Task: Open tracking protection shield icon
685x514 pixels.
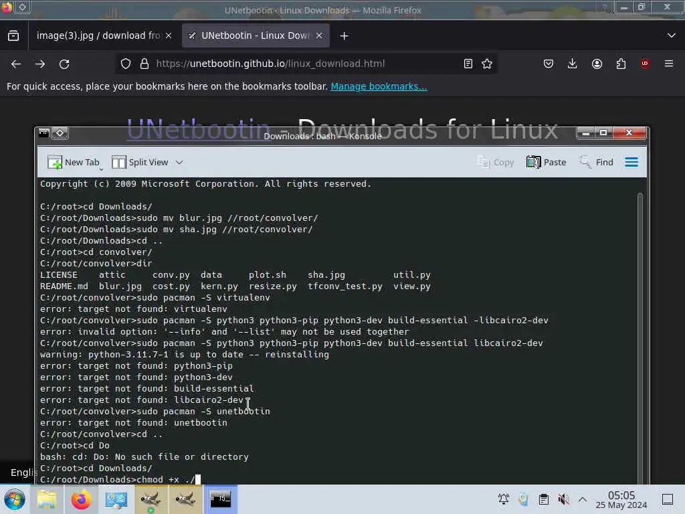Action: point(126,64)
